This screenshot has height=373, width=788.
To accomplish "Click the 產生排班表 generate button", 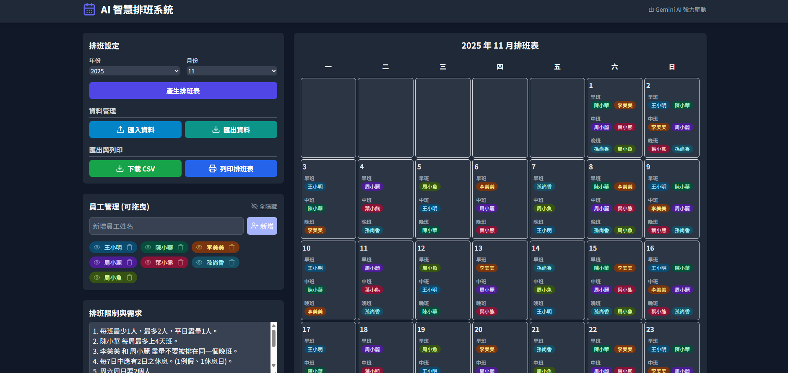I will [x=183, y=91].
